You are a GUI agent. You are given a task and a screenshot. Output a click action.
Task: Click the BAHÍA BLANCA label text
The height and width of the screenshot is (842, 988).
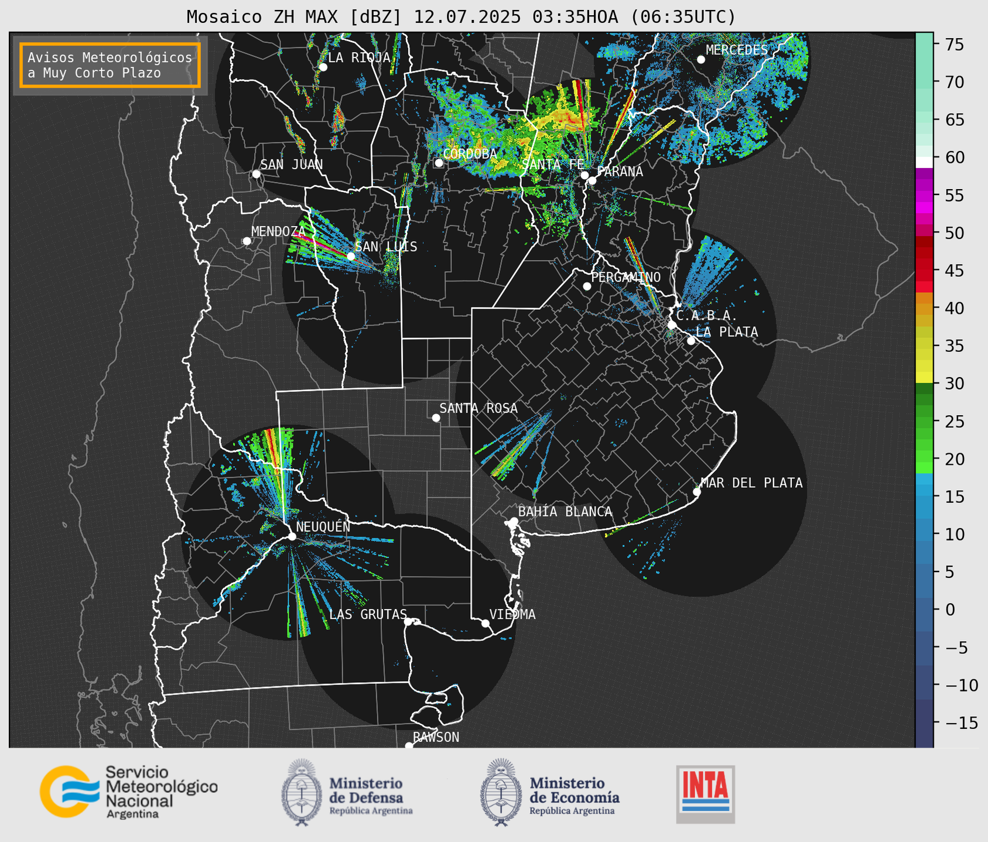pos(565,512)
